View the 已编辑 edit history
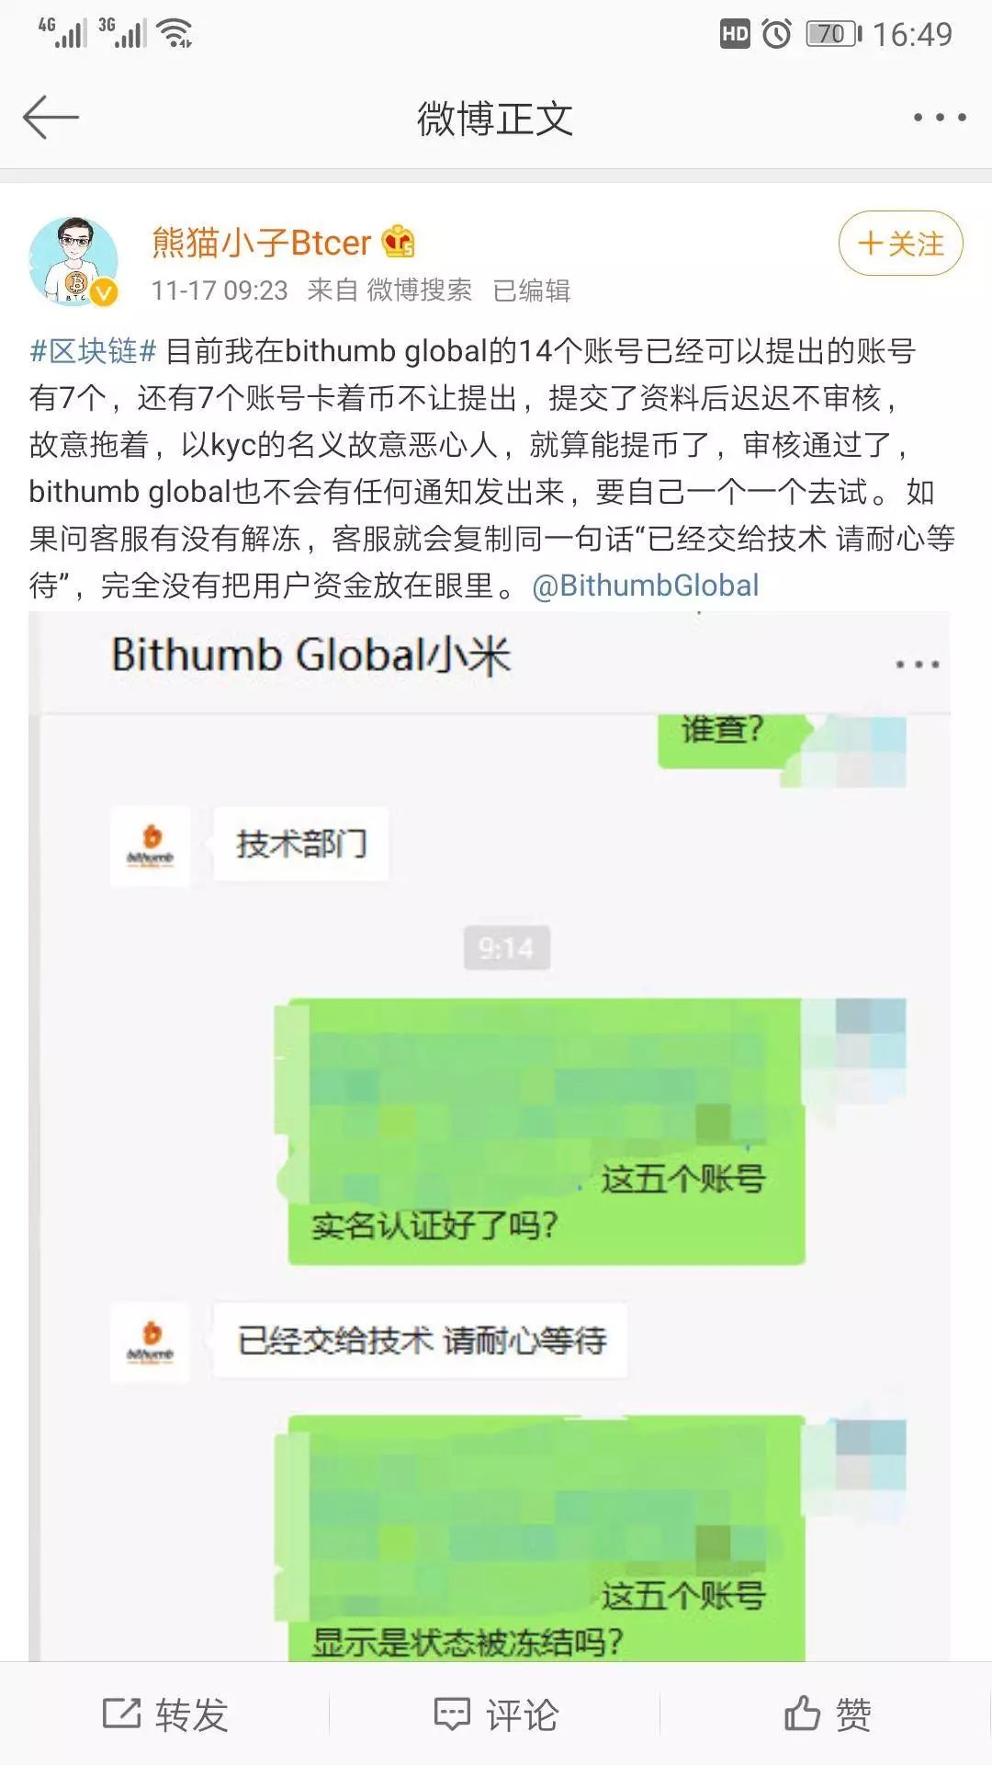The height and width of the screenshot is (1765, 992). 532,290
